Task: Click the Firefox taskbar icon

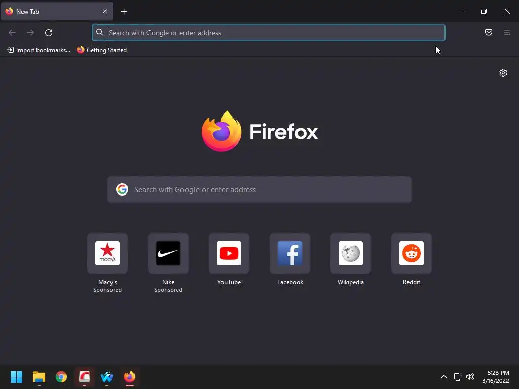Action: click(x=129, y=377)
